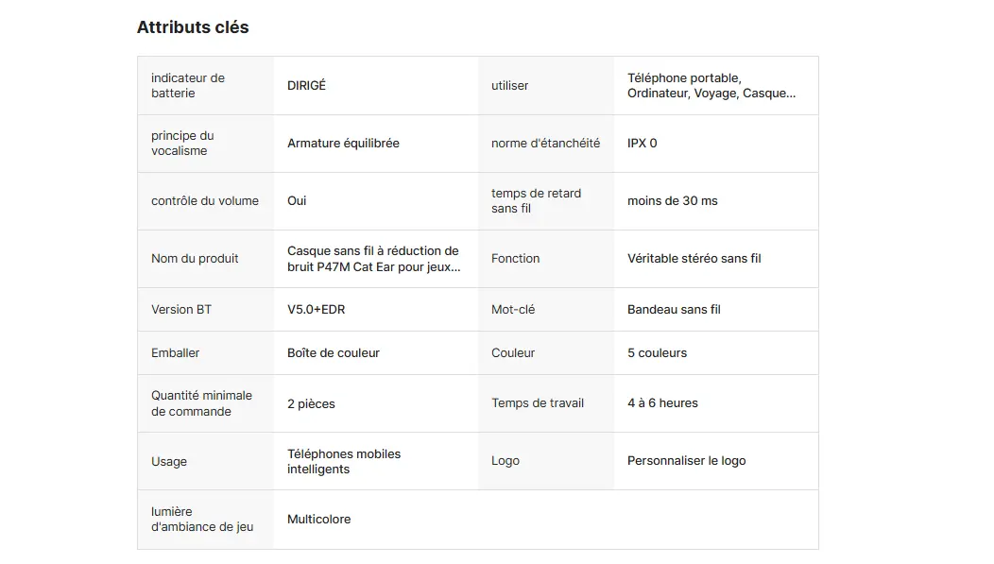This screenshot has height=564, width=994.
Task: Select the "5 couleurs" value
Action: tap(657, 353)
